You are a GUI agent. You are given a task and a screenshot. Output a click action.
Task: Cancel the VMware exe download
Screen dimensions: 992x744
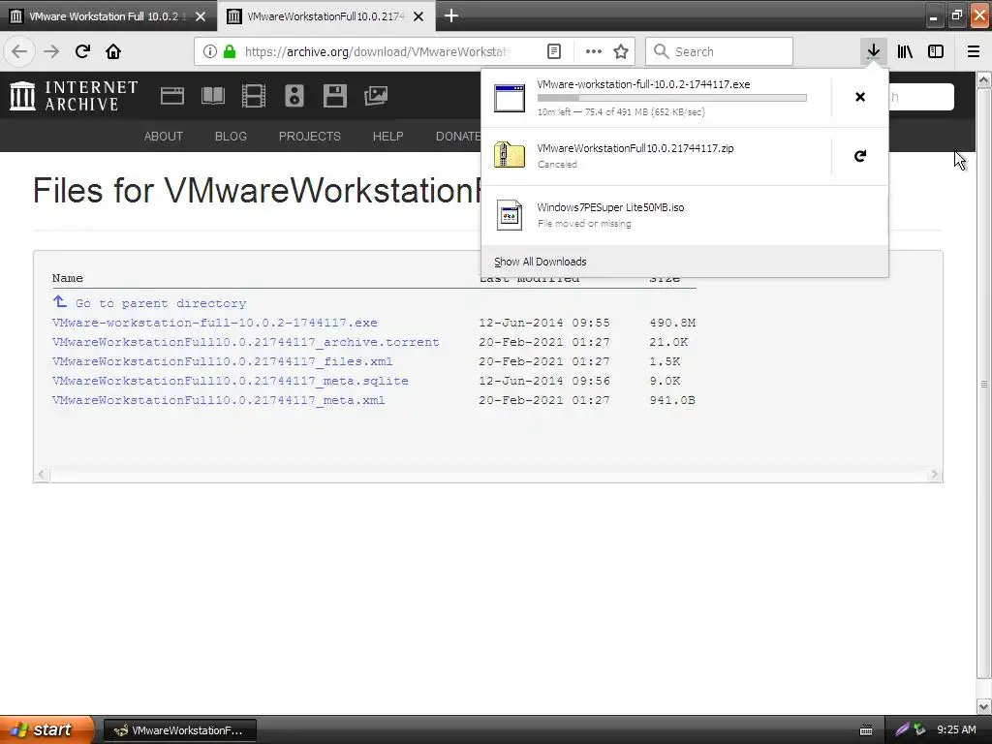point(860,97)
